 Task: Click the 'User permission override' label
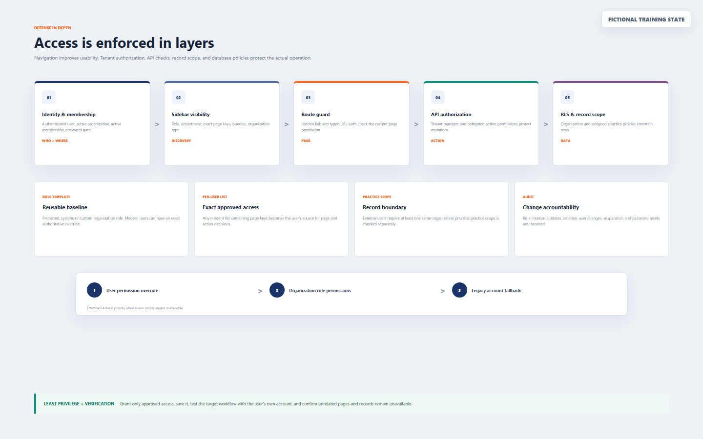point(132,291)
